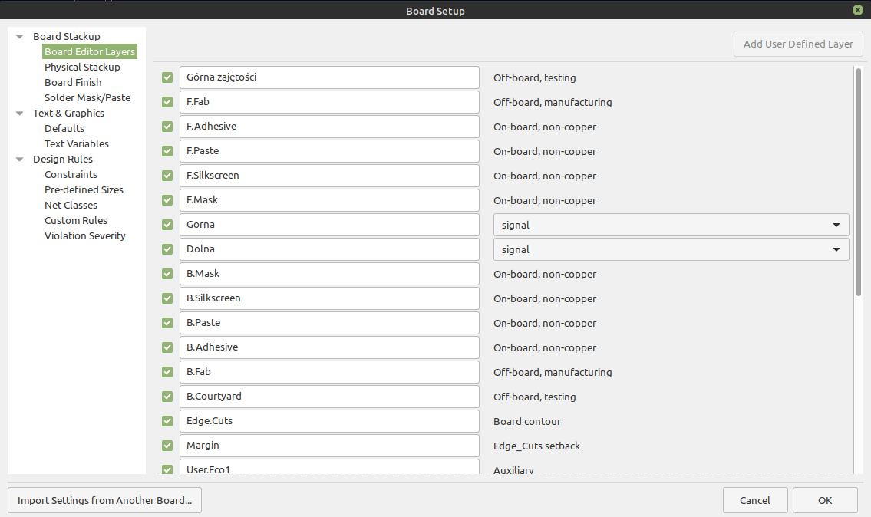
Task: Close the Board Setup dialog
Action: 856,11
